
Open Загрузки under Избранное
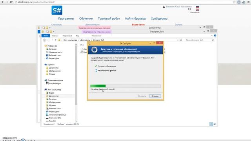53,49
